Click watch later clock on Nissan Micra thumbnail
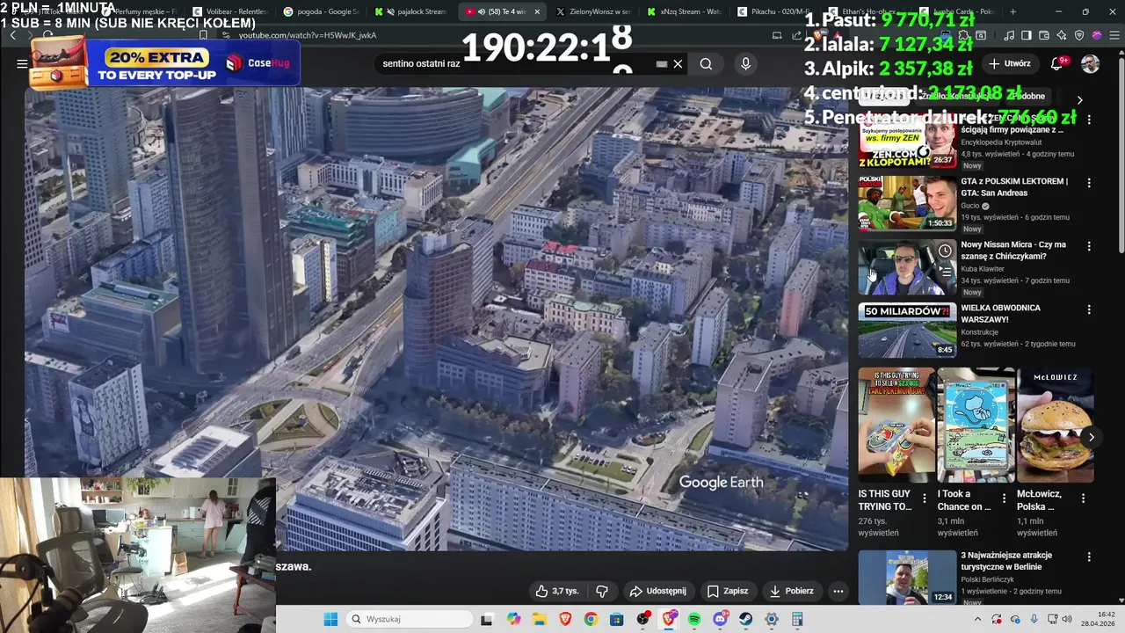 [x=945, y=251]
